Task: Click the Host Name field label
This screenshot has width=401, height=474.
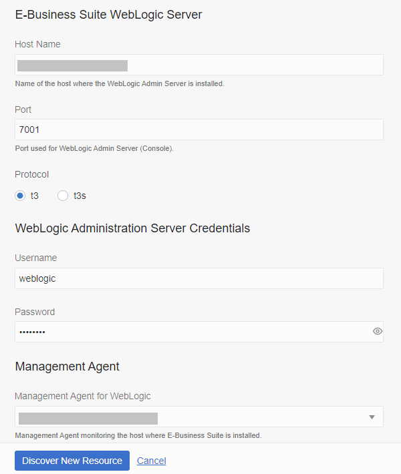Action: tap(37, 44)
